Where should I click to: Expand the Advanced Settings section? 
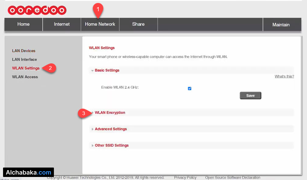click(x=111, y=129)
